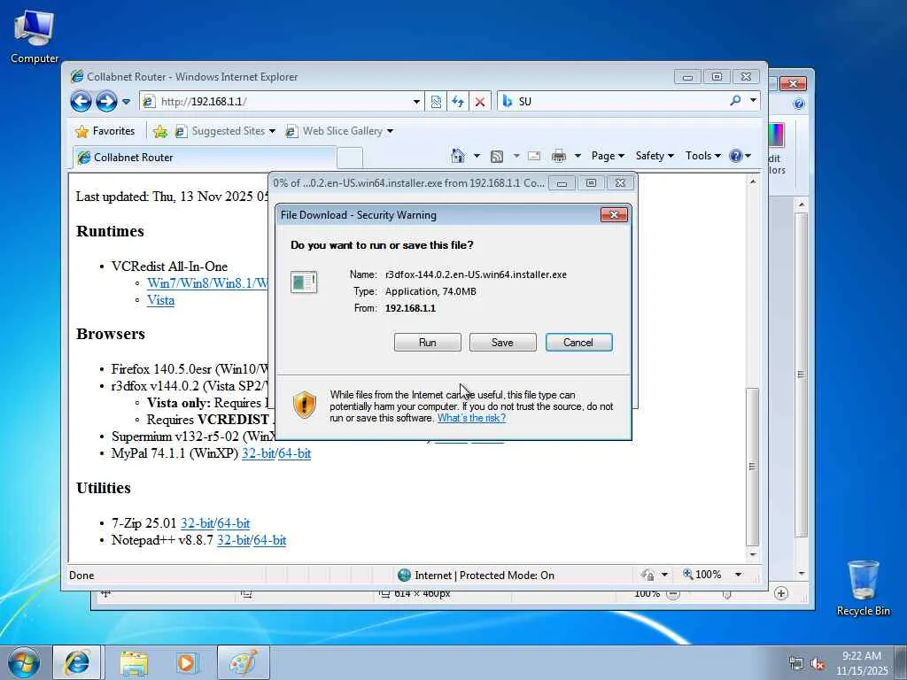907x680 pixels.
Task: Click the Paint window Help icon
Action: click(799, 104)
